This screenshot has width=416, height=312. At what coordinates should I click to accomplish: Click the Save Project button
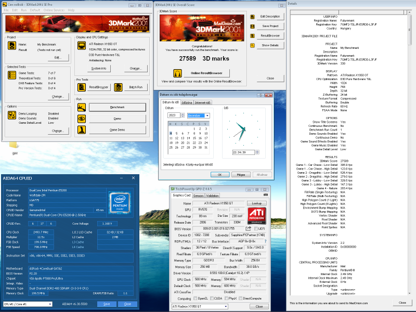click(x=270, y=26)
